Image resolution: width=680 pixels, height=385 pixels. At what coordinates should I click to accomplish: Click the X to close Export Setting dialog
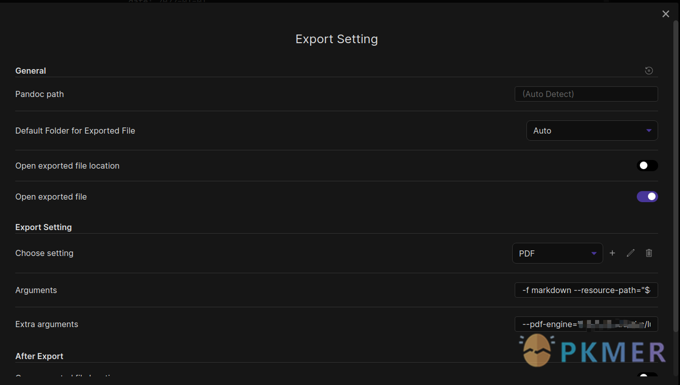[x=666, y=14]
